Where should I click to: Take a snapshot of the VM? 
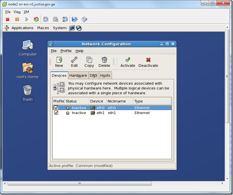46,19
